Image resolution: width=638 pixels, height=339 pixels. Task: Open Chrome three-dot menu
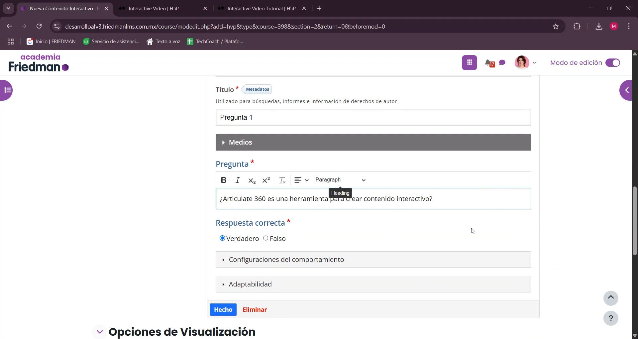pyautogui.click(x=629, y=26)
